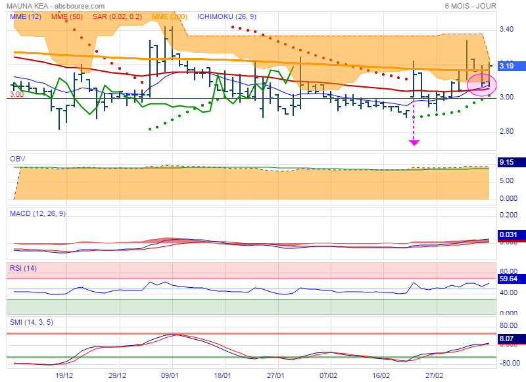Click the -80.00 value on the SMI axis
This screenshot has height=382, width=526.
click(x=510, y=363)
